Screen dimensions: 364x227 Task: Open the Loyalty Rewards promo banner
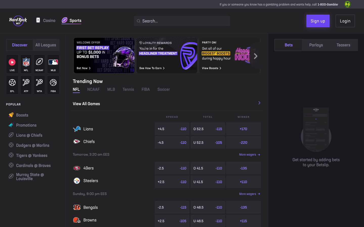tap(167, 55)
